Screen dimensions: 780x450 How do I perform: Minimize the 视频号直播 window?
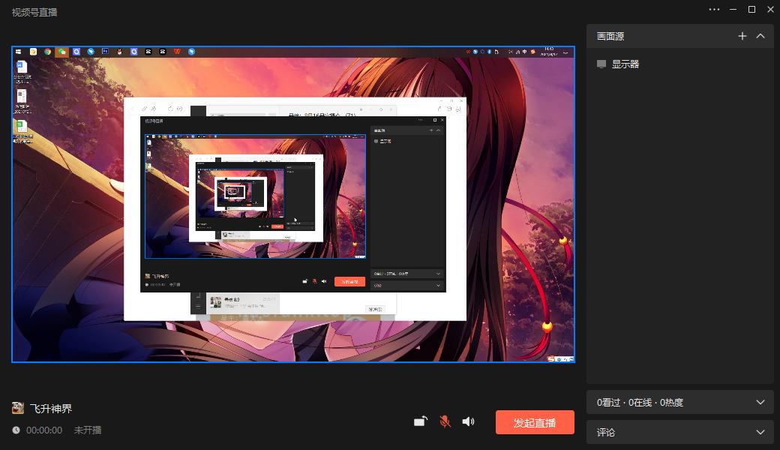tap(733, 10)
